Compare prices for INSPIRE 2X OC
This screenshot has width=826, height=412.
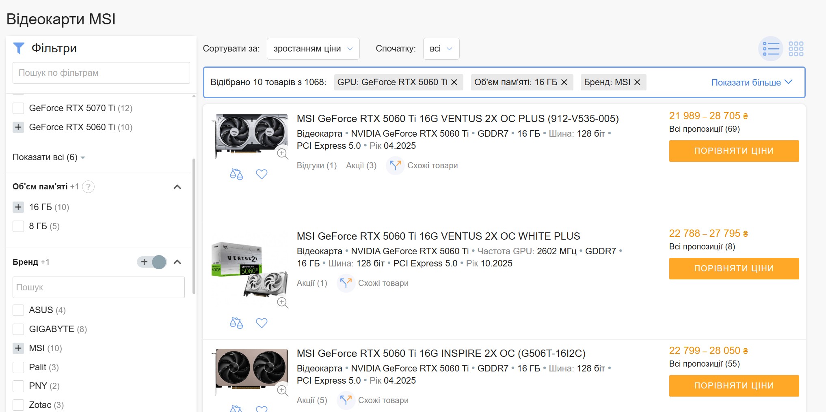[734, 386]
